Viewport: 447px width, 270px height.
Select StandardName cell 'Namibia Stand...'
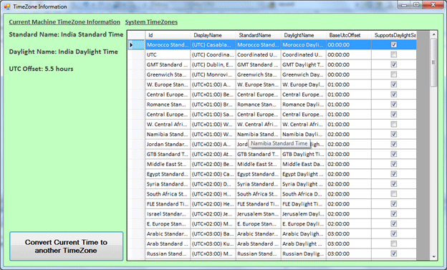point(259,135)
